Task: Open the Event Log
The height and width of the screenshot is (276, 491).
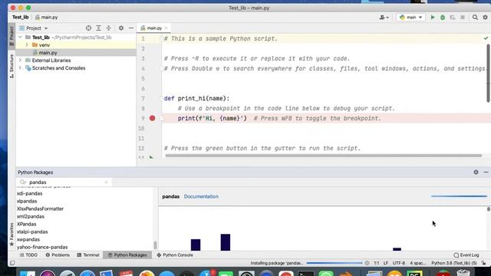Action: coord(466,255)
